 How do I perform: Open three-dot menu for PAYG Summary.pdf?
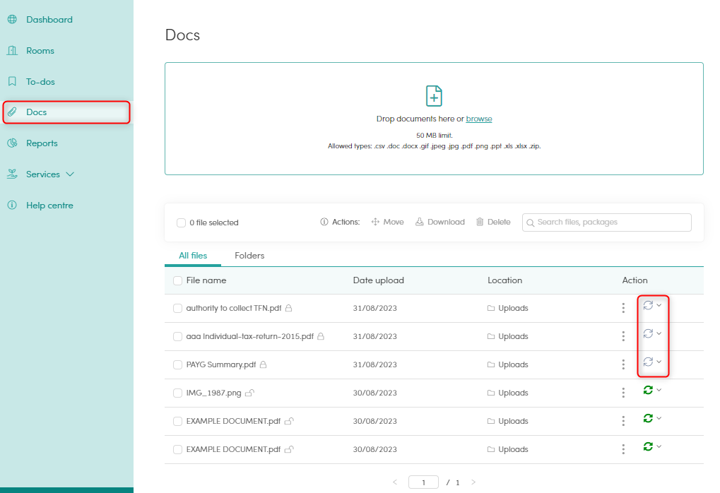[623, 364]
